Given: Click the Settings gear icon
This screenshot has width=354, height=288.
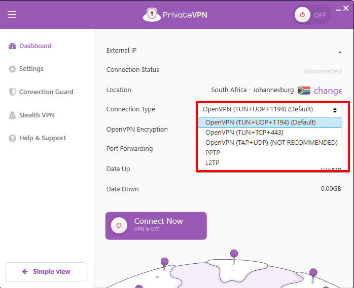Looking at the screenshot, I should tap(13, 69).
